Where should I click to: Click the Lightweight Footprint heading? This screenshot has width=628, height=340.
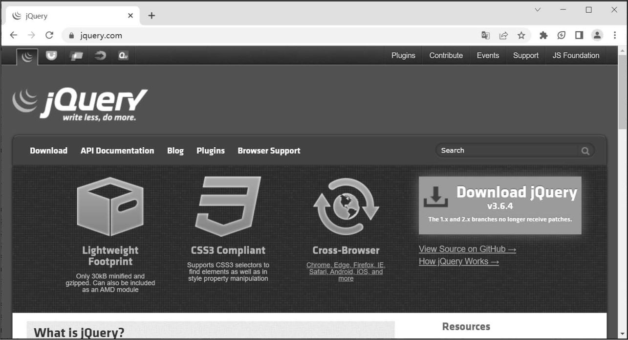[110, 256]
